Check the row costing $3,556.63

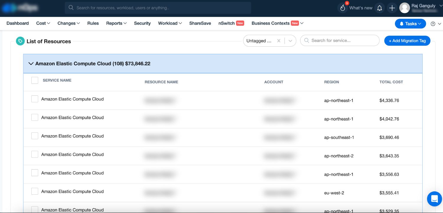coord(35,173)
